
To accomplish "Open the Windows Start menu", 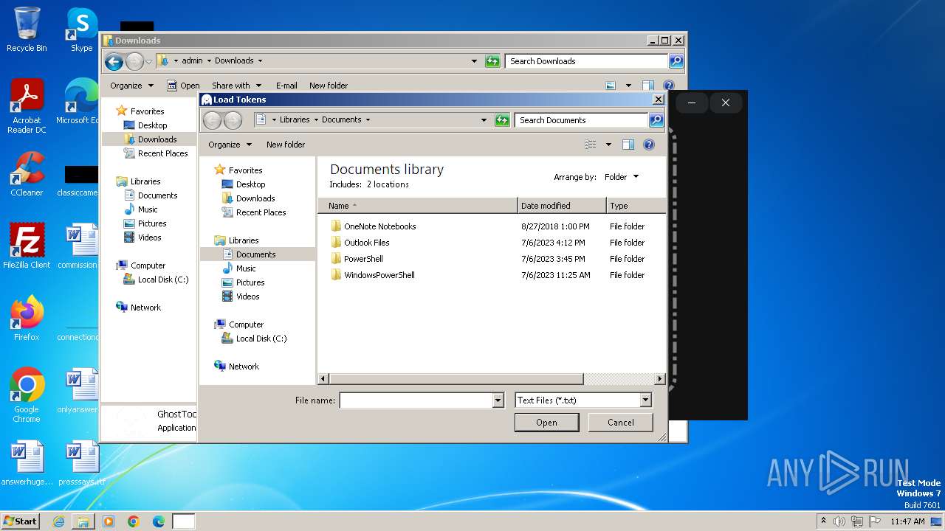I will coord(21,521).
